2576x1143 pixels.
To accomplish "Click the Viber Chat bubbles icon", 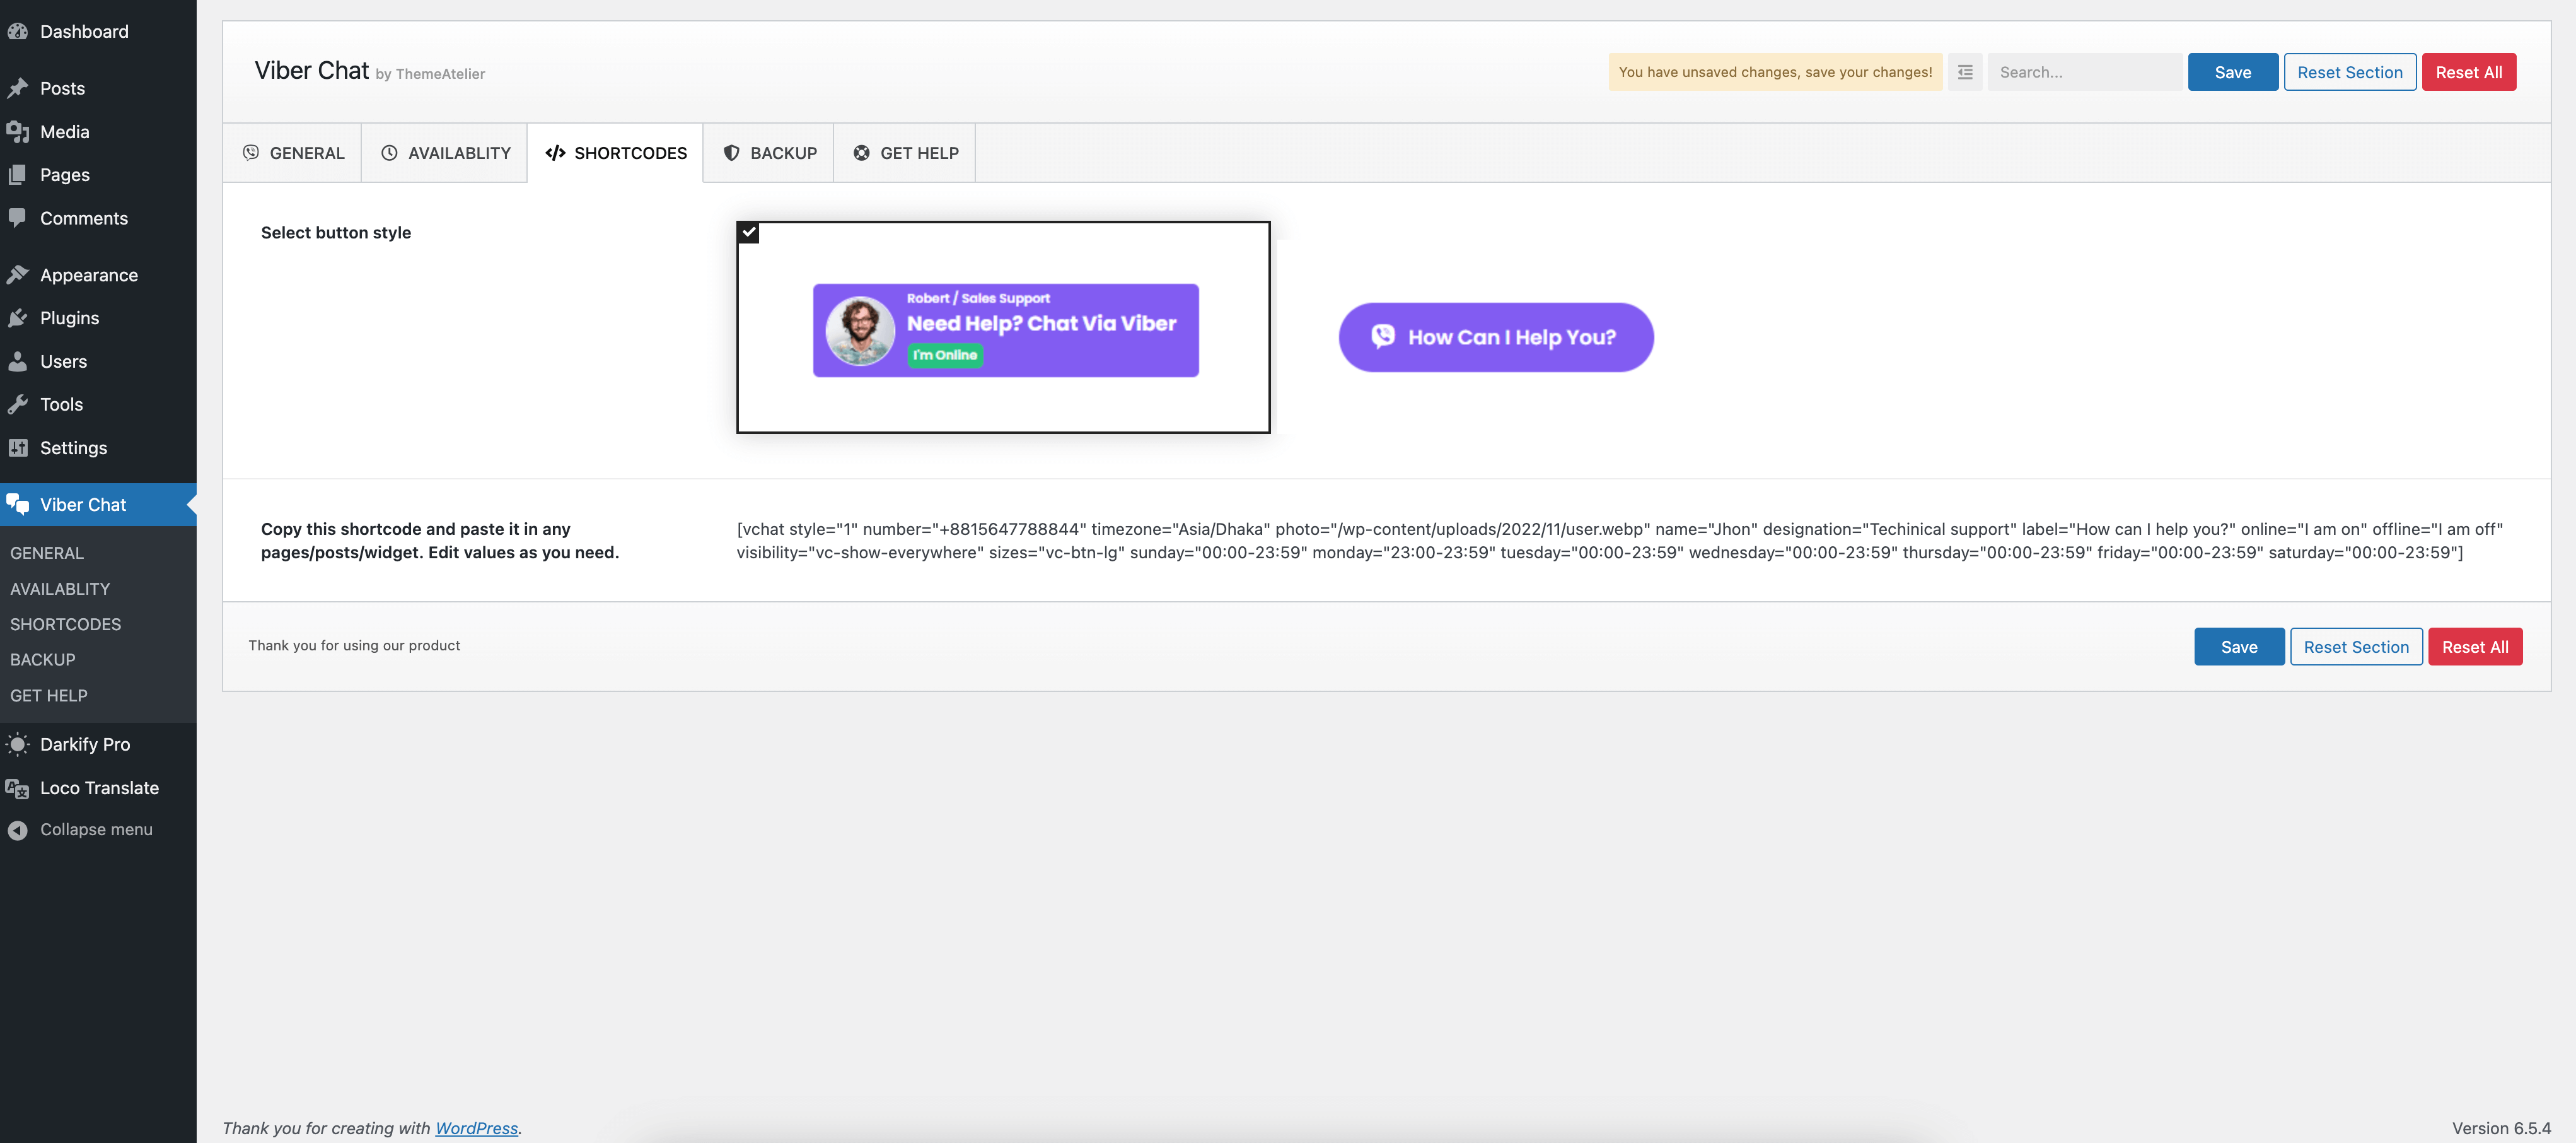I will click(x=17, y=503).
